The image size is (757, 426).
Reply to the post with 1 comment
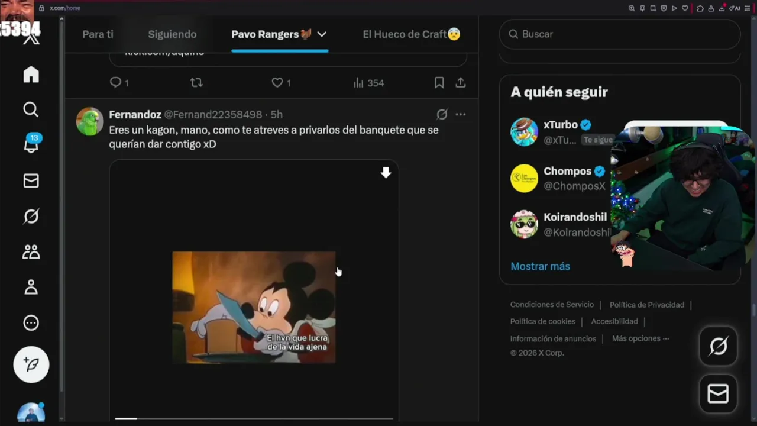(x=119, y=83)
